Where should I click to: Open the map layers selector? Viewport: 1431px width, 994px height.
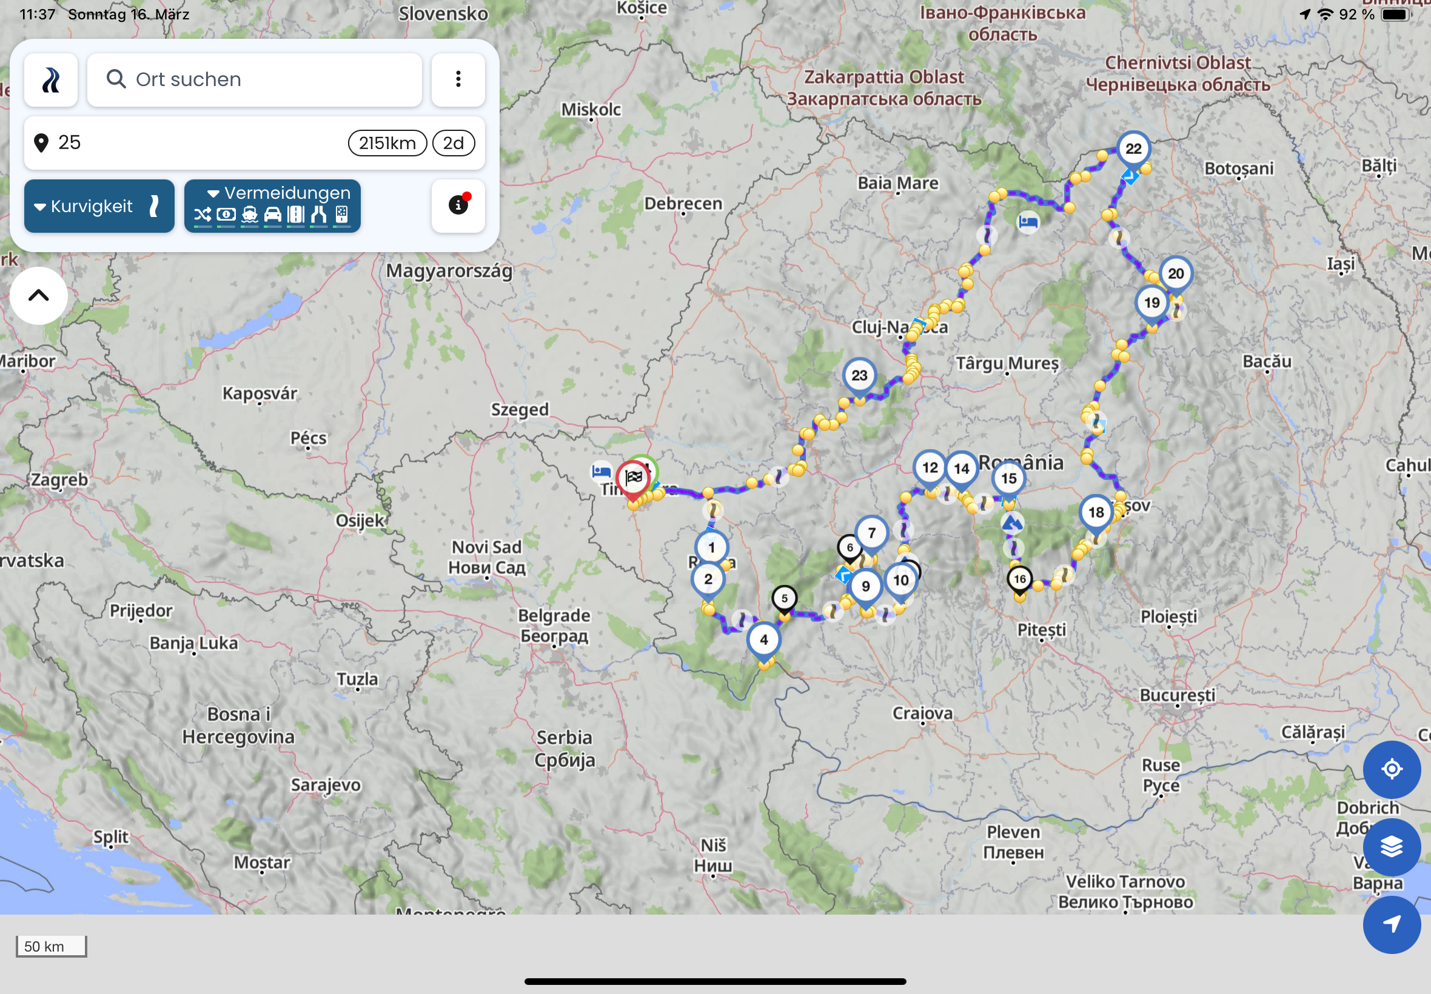1391,846
